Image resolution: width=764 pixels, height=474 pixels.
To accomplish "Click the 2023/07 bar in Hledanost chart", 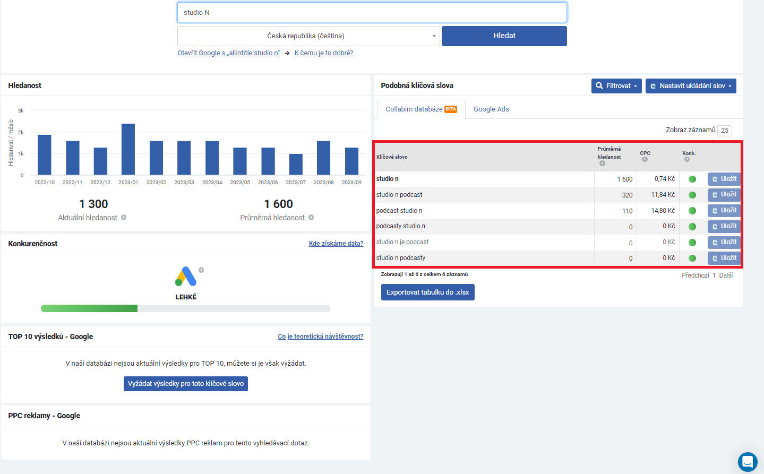I will pos(296,164).
